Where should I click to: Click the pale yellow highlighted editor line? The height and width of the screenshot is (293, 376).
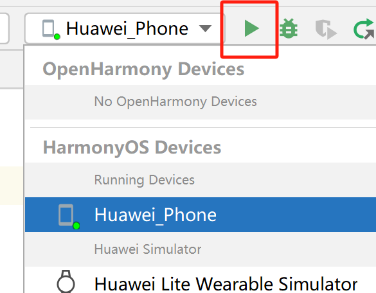pos(12,186)
